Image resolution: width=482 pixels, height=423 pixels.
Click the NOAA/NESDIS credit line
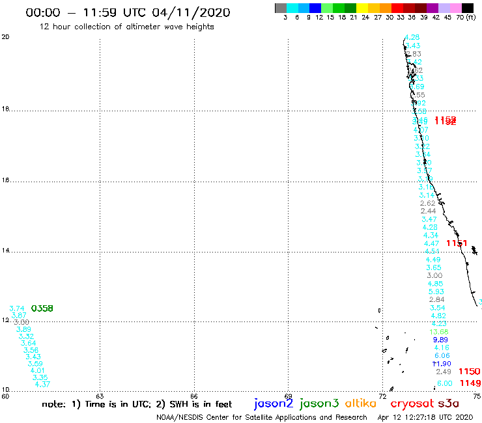pos(262,418)
